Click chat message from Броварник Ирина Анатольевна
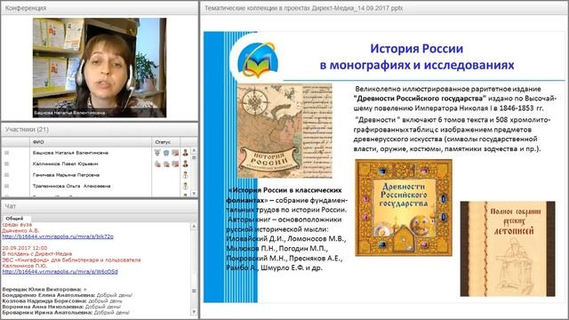Image resolution: width=569 pixels, height=320 pixels. [66, 312]
